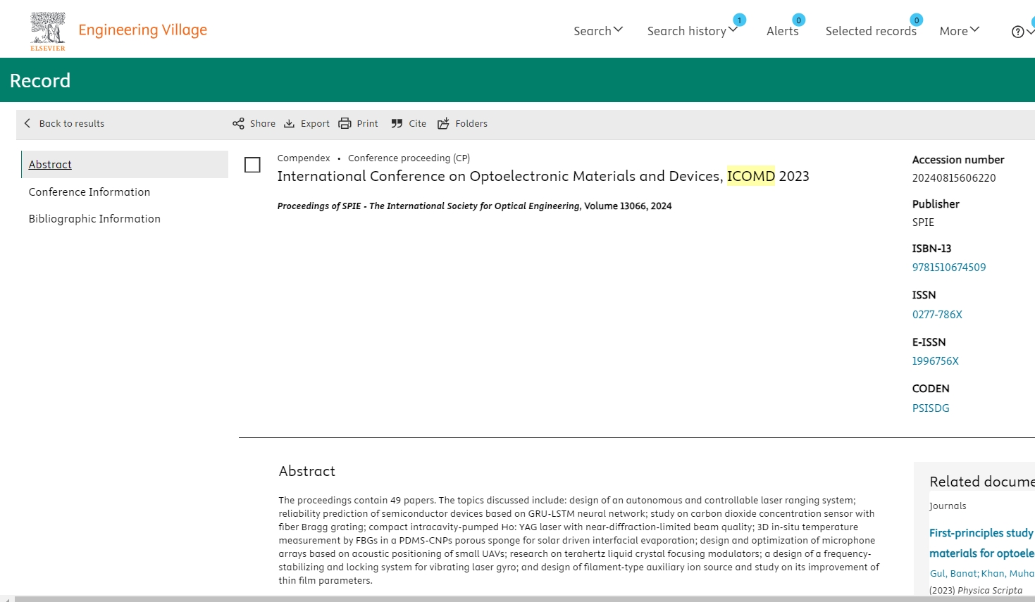Click the Compendex database label
The width and height of the screenshot is (1035, 602).
(x=304, y=158)
